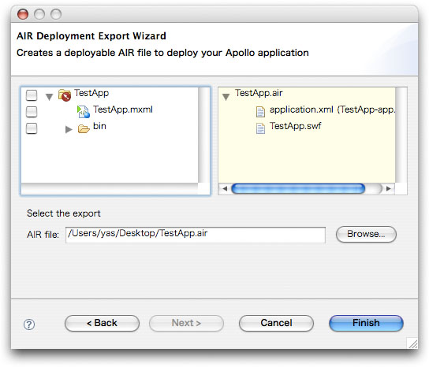Check the TestApp project checkbox
Image resolution: width=429 pixels, height=367 pixels.
point(32,95)
